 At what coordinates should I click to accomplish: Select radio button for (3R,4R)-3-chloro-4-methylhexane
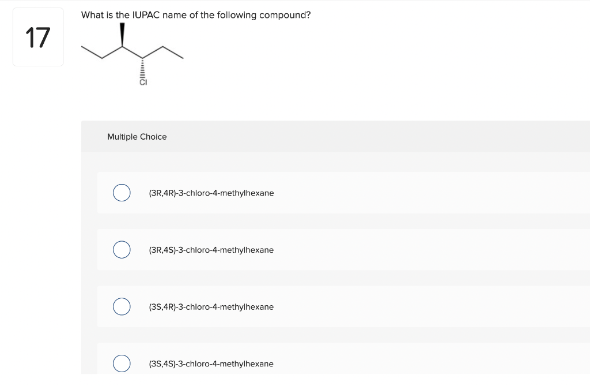tap(122, 193)
